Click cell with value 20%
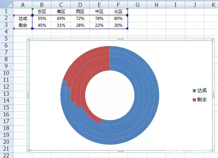 tap(118, 25)
